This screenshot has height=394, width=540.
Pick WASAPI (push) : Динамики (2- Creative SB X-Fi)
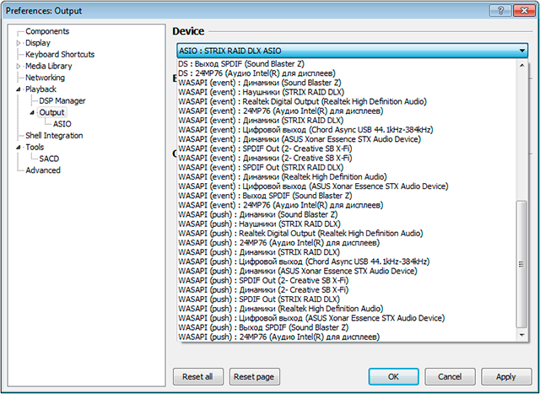point(347,290)
